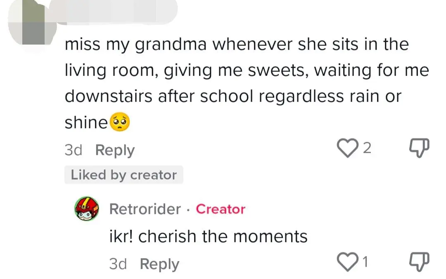The width and height of the screenshot is (446, 279).
Task: Reply to the grandma comment
Action: tap(115, 150)
